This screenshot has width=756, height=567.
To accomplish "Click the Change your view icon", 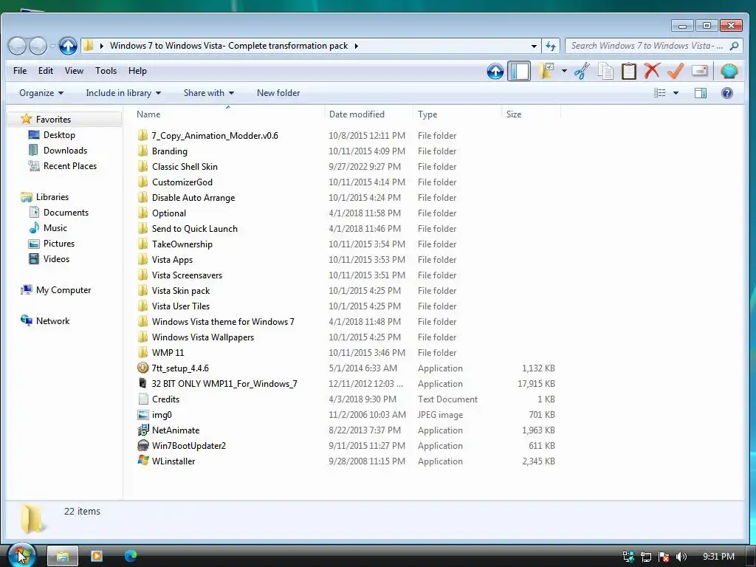I will click(x=659, y=93).
